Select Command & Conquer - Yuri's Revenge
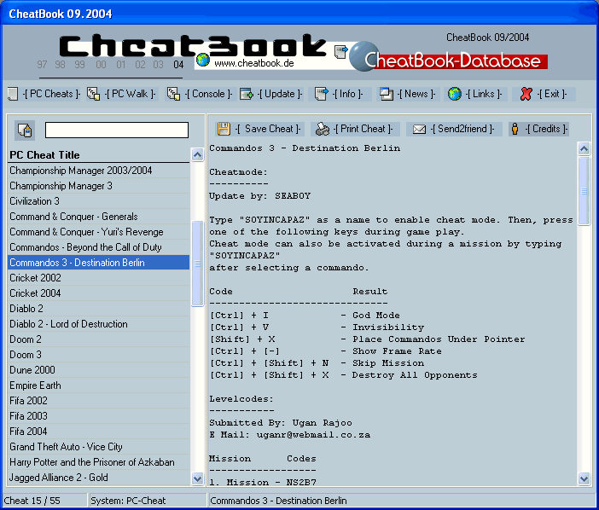Screen dimensions: 599x510 click(x=99, y=232)
